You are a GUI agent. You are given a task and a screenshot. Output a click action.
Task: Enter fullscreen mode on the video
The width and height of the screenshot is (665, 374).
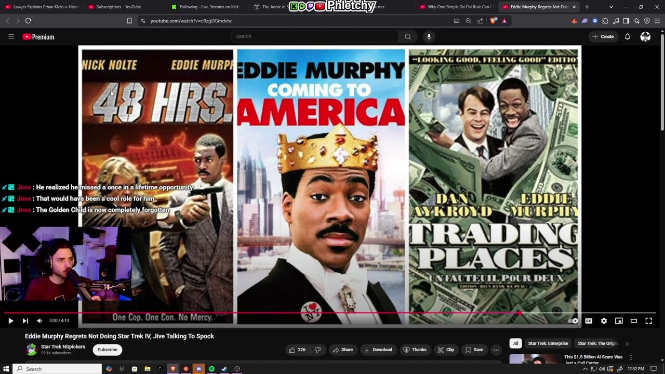(648, 321)
